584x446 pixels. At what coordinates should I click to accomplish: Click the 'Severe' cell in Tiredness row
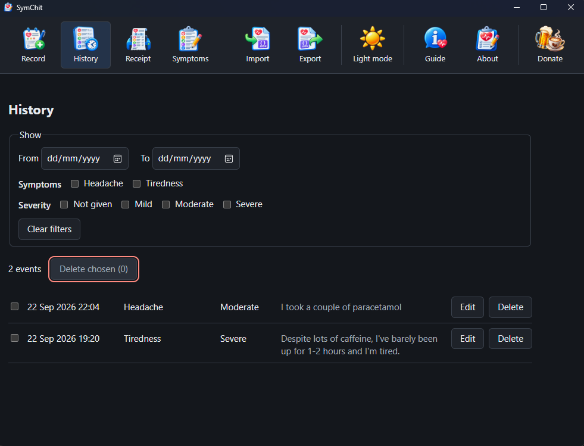(x=233, y=339)
